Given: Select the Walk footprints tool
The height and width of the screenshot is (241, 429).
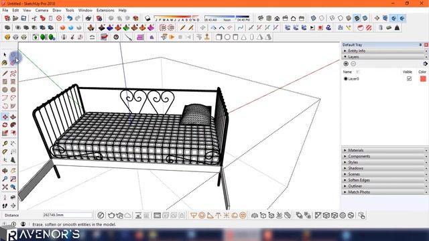Looking at the screenshot, I should (x=5, y=206).
